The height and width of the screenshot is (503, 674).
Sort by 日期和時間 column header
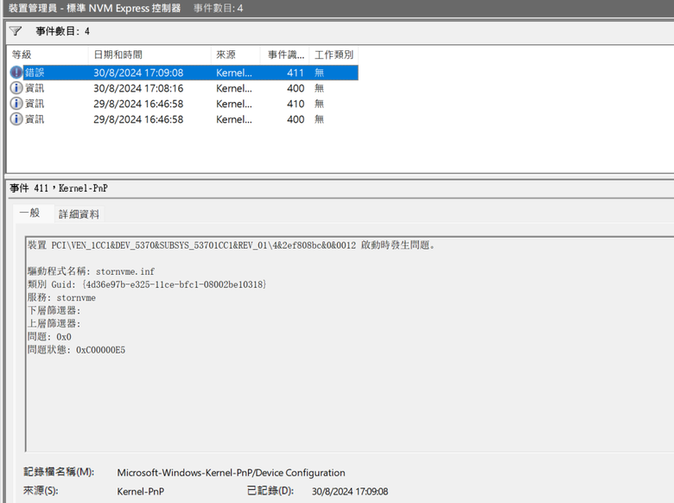[x=149, y=54]
